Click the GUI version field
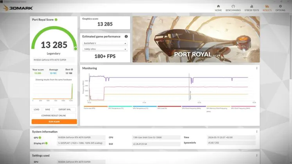The width and height of the screenshot is (292, 164). click(x=156, y=144)
